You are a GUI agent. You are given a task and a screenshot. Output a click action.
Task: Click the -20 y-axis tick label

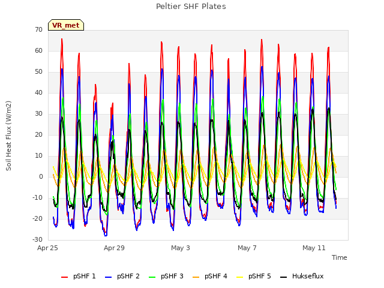click(x=38, y=219)
